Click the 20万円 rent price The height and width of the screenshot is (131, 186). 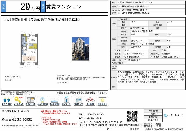[x=30, y=6]
